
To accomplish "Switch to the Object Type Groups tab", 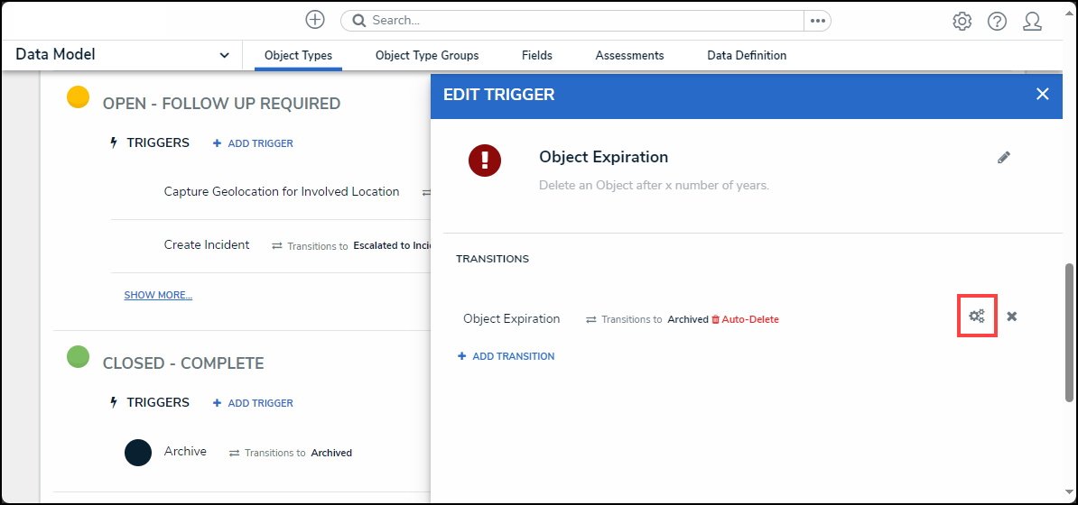I will click(x=427, y=55).
